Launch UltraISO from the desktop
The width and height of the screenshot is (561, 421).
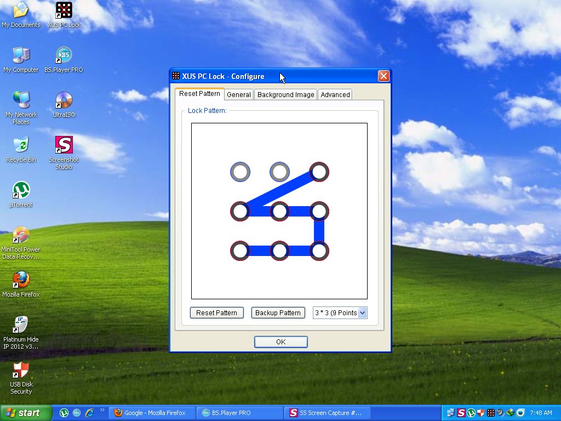pos(64,100)
